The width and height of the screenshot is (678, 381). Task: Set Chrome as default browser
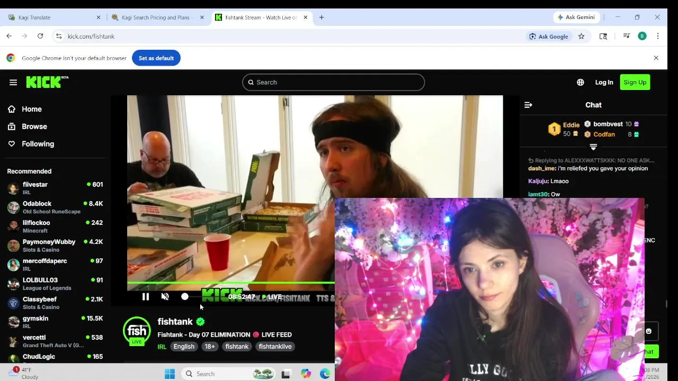click(156, 58)
